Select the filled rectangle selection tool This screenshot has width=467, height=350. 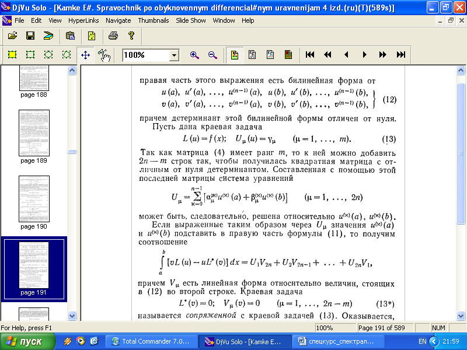coord(12,55)
